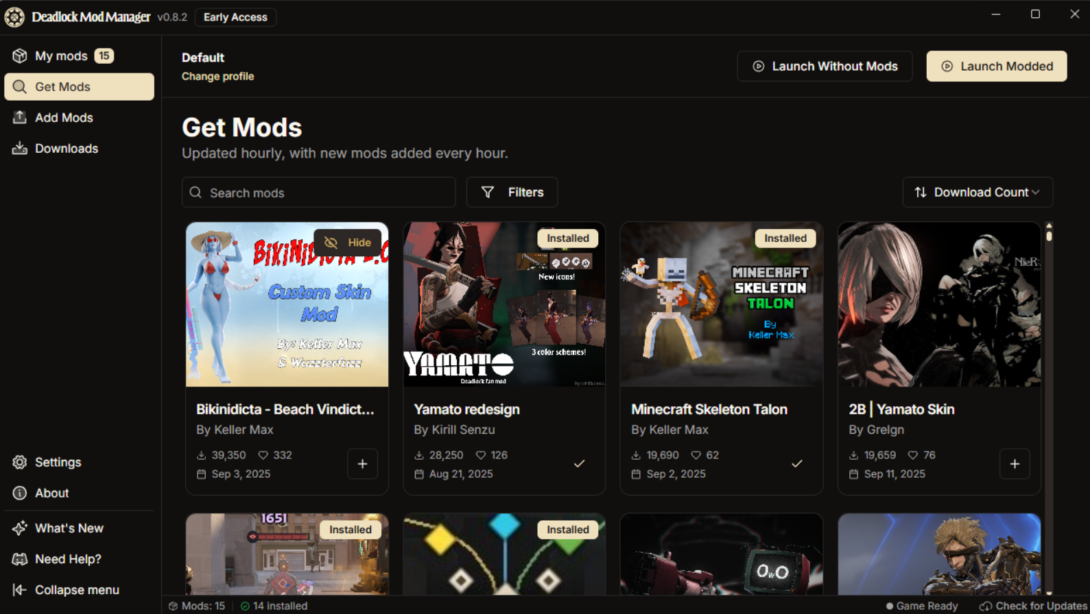Click the Need Help Discord icon

click(19, 558)
